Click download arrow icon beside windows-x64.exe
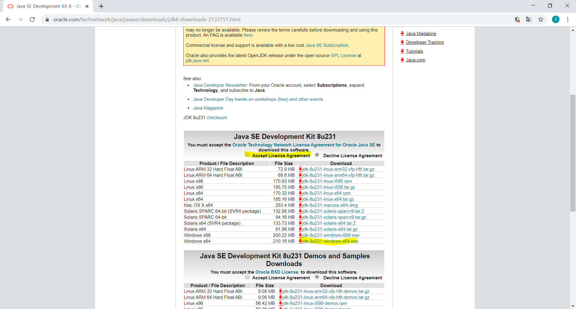Viewport: 576px width, 309px height. click(x=300, y=241)
